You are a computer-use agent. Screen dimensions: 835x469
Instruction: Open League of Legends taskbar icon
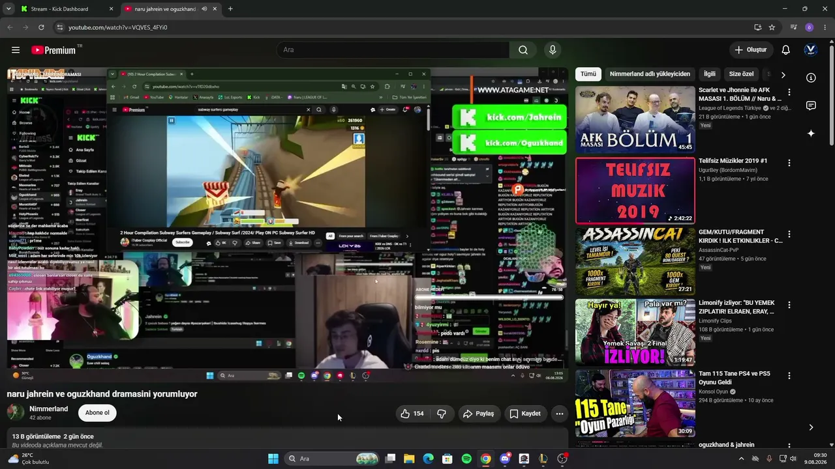click(543, 459)
